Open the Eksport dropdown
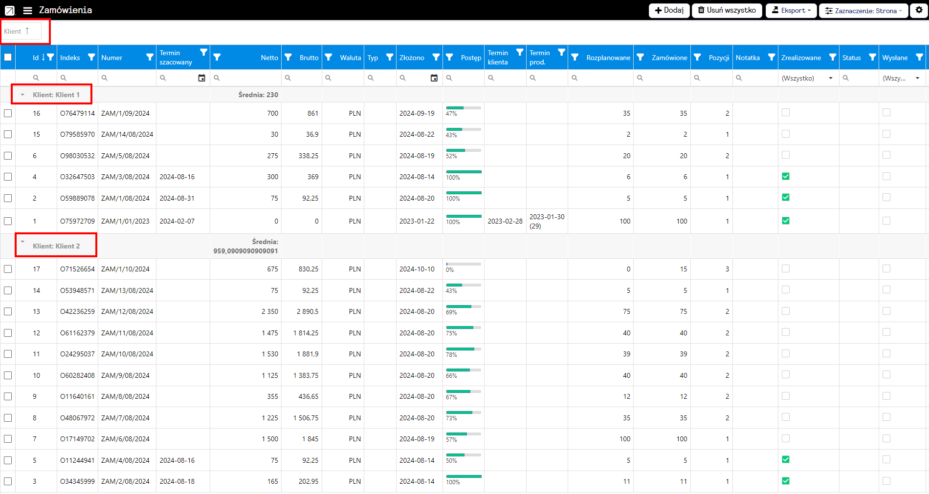This screenshot has width=929, height=494. pos(791,10)
